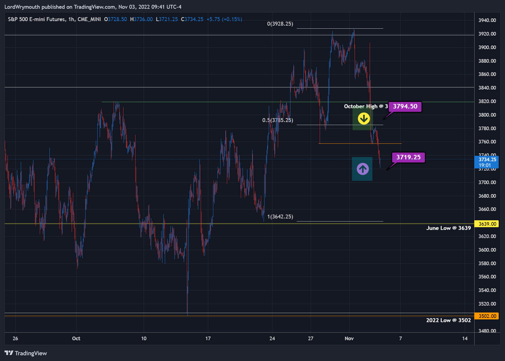
Task: Click the '10' date label on the time axis
Action: pyautogui.click(x=144, y=338)
